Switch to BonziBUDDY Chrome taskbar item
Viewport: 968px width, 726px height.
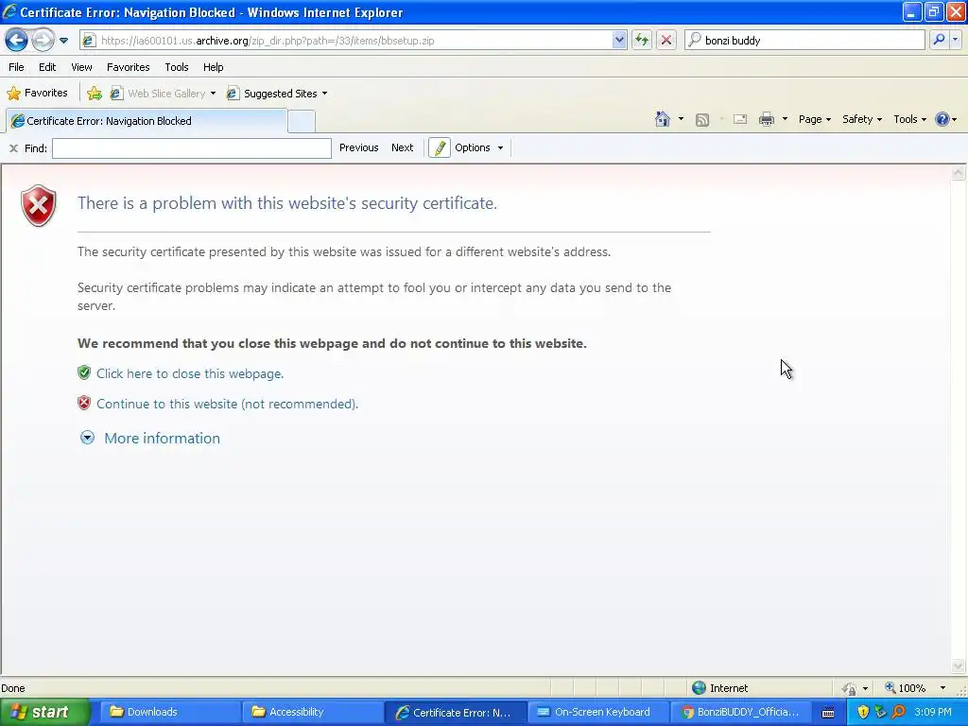click(x=741, y=712)
